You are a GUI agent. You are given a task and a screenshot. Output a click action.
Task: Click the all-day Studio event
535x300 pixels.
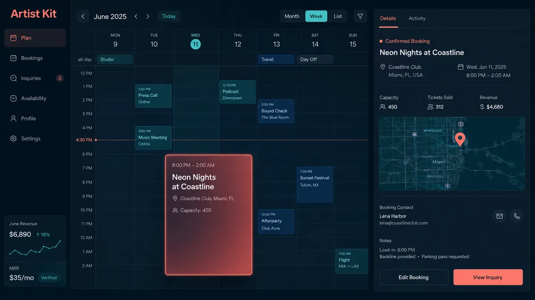tap(115, 60)
